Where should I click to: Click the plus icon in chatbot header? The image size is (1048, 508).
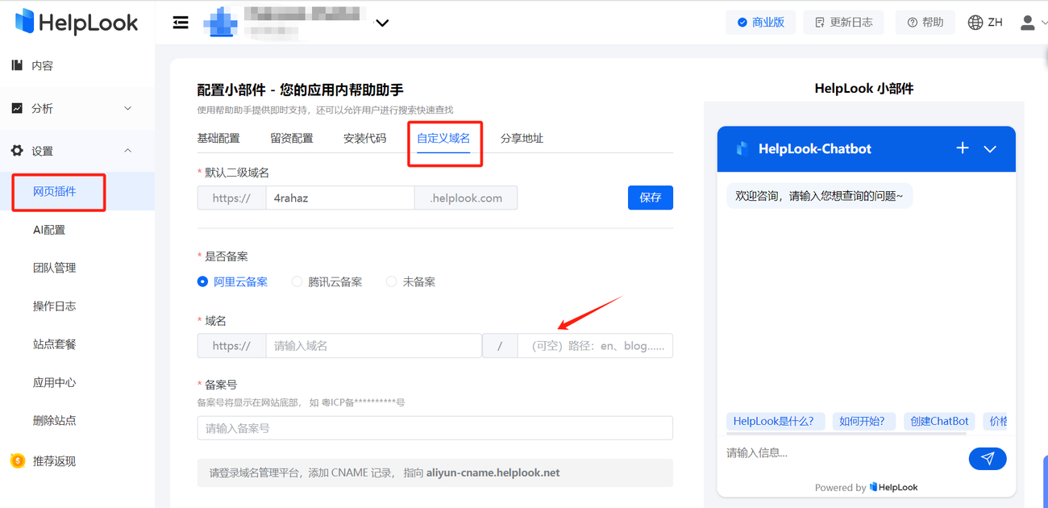[963, 148]
